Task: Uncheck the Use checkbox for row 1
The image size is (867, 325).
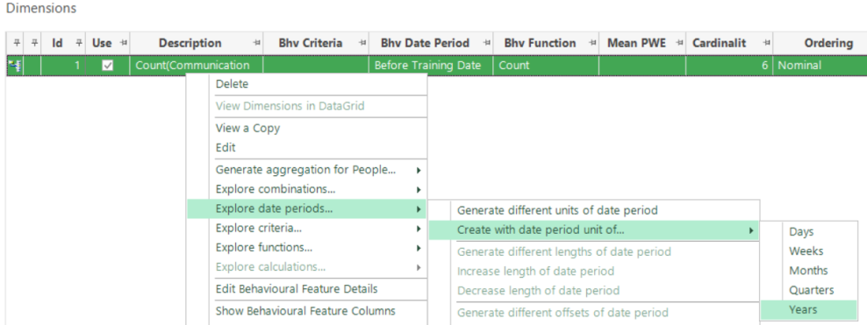Action: tap(108, 66)
